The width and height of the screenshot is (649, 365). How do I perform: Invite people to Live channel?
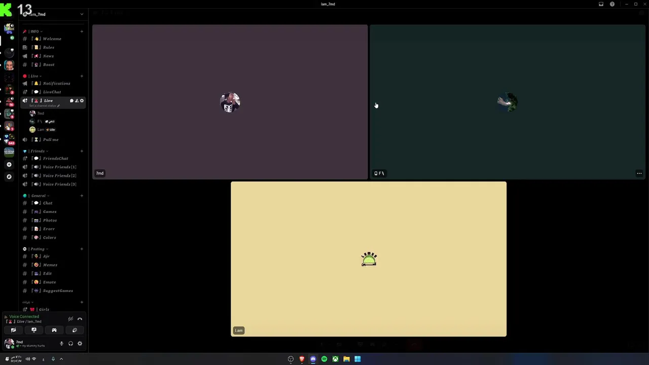77,101
